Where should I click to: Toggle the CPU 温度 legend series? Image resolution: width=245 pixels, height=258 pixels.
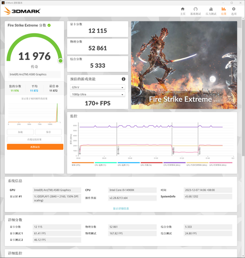100,165
